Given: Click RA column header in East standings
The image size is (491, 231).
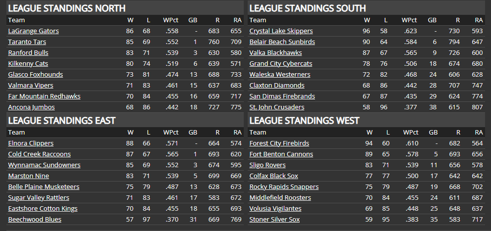Looking at the screenshot, I should (x=237, y=133).
